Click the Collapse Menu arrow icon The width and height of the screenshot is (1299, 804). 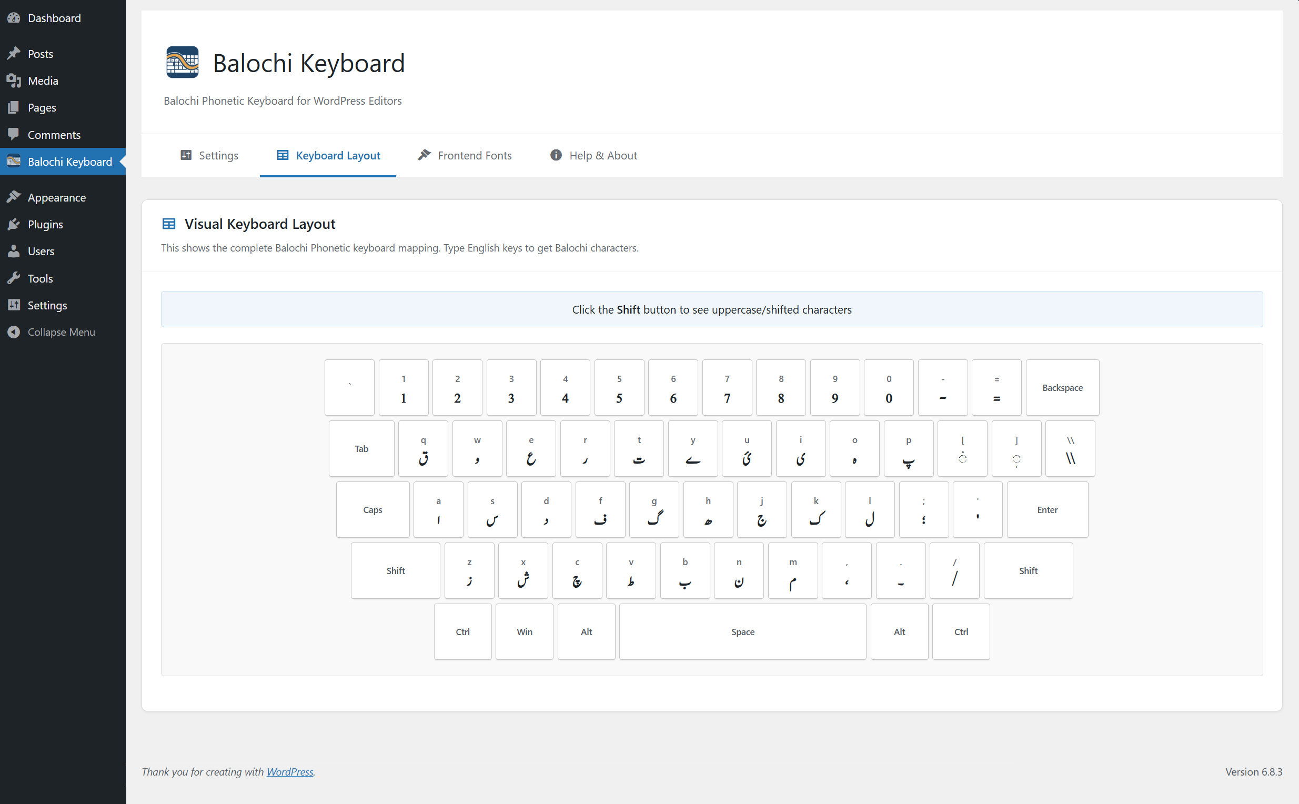[x=14, y=332]
